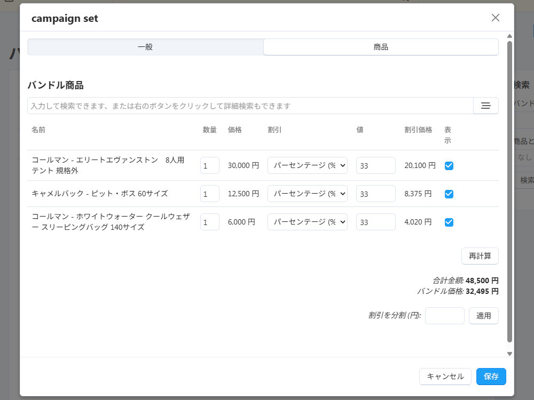Close the campaign set dialog

[x=495, y=18]
